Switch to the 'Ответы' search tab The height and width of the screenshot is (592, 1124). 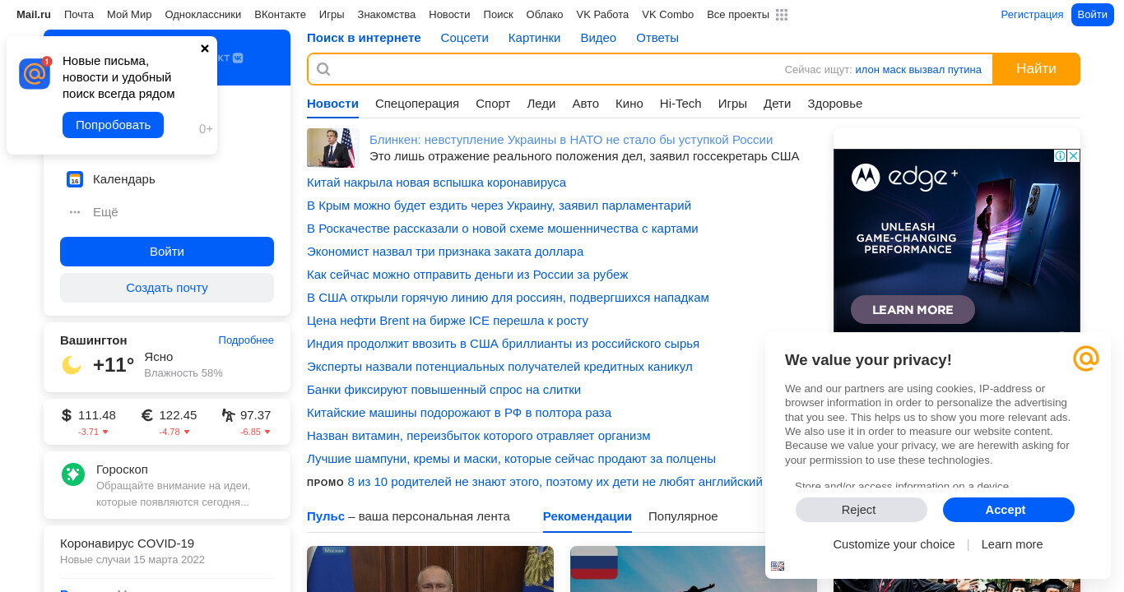[x=657, y=38]
